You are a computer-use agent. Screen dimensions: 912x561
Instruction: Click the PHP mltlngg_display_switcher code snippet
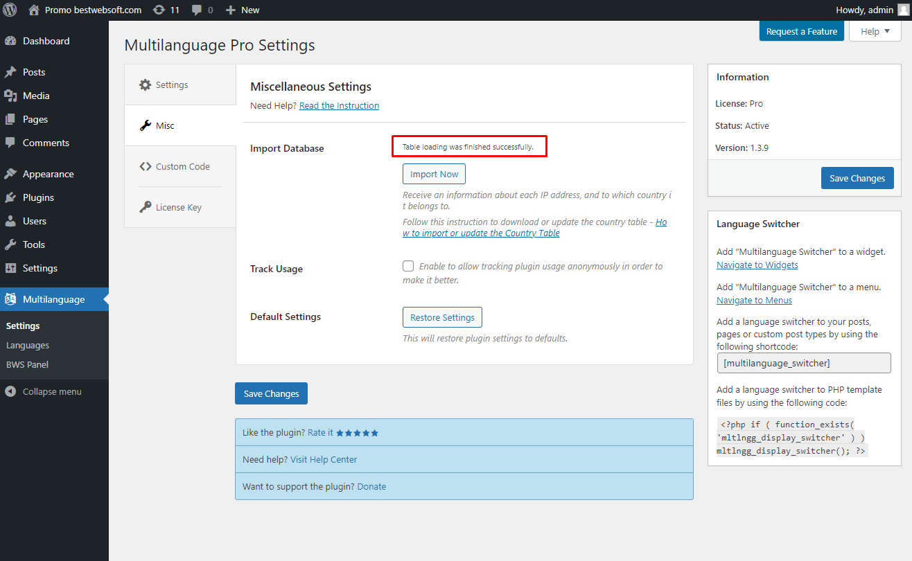(x=791, y=437)
